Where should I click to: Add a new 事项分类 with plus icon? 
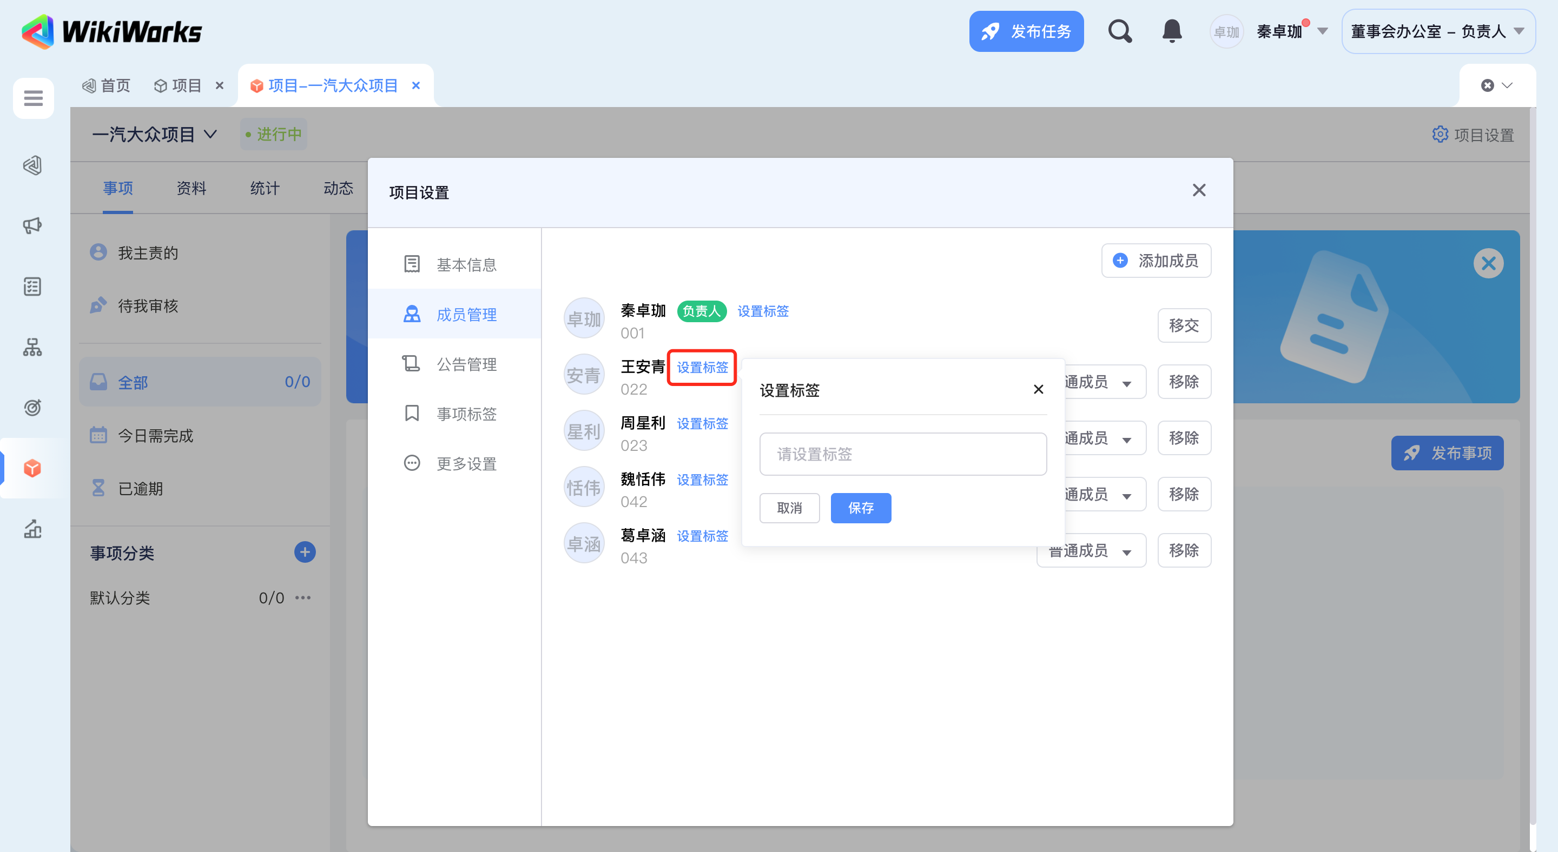(x=305, y=551)
